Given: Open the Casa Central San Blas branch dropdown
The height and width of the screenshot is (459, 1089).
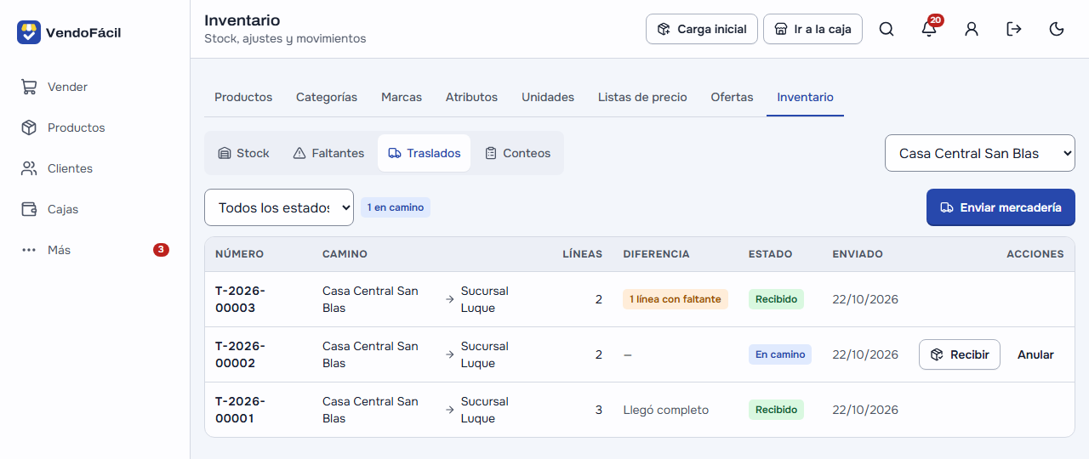Looking at the screenshot, I should click(x=980, y=153).
